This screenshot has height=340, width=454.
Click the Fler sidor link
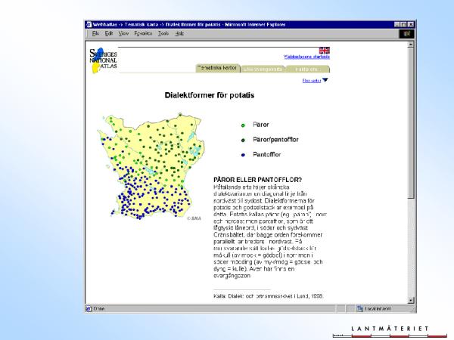(x=311, y=80)
